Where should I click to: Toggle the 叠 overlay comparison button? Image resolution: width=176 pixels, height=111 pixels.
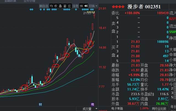61,6
